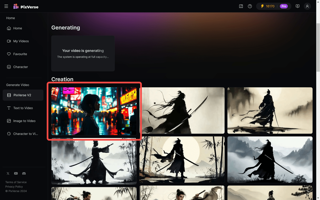The width and height of the screenshot is (320, 200).
Task: Open the feedback icon in header
Action: 297,6
